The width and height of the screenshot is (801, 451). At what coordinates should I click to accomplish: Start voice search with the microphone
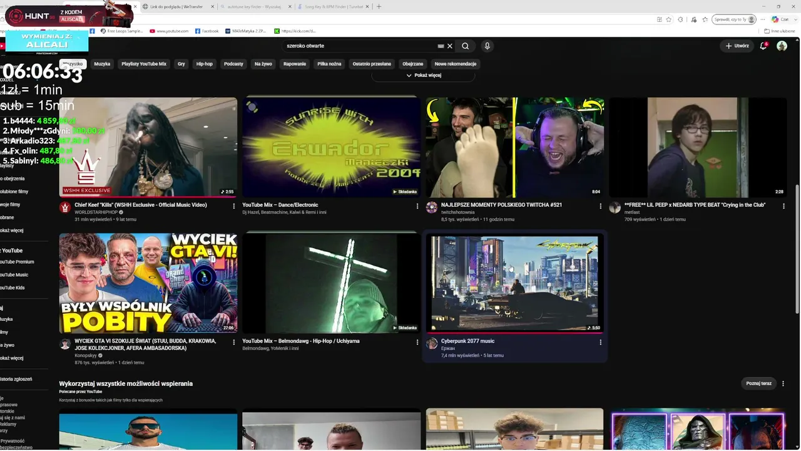click(487, 46)
